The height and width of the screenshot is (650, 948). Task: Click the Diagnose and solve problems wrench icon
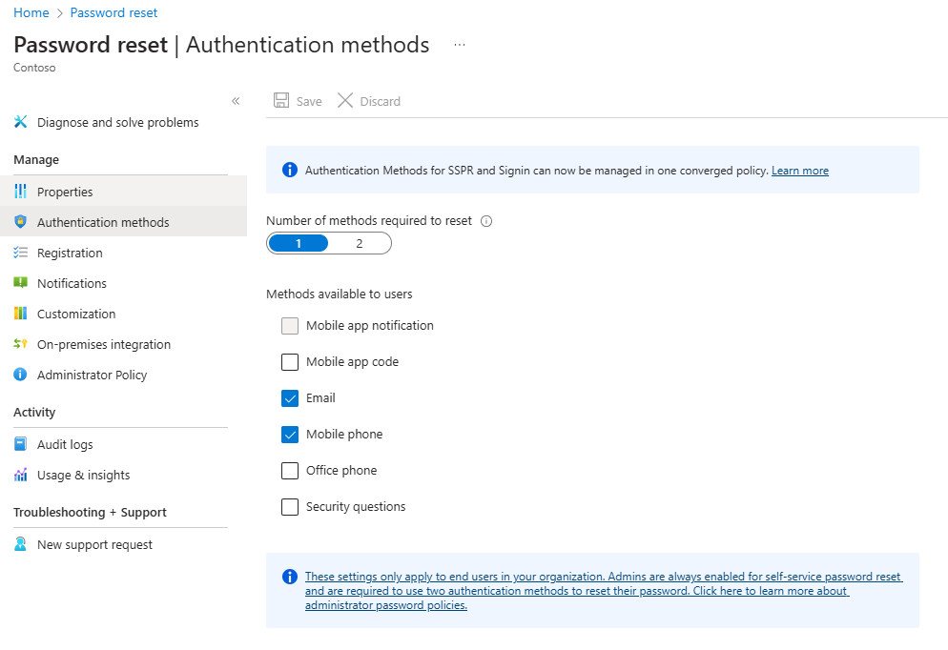21,122
